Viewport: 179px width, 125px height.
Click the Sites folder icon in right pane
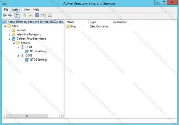tap(68, 26)
